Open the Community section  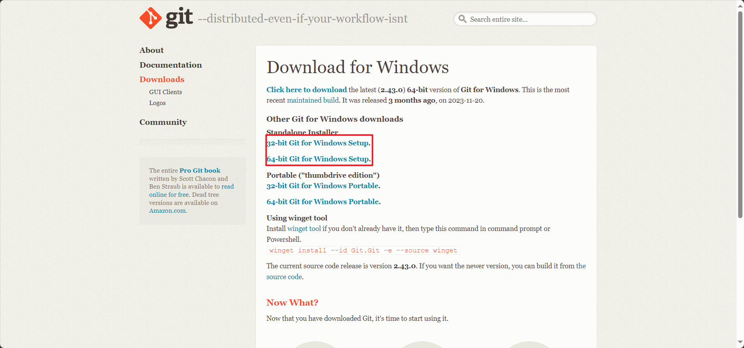click(163, 122)
